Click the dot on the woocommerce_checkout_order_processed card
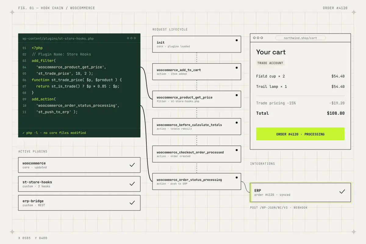Screen dimensions: 366x244 (236, 150)
